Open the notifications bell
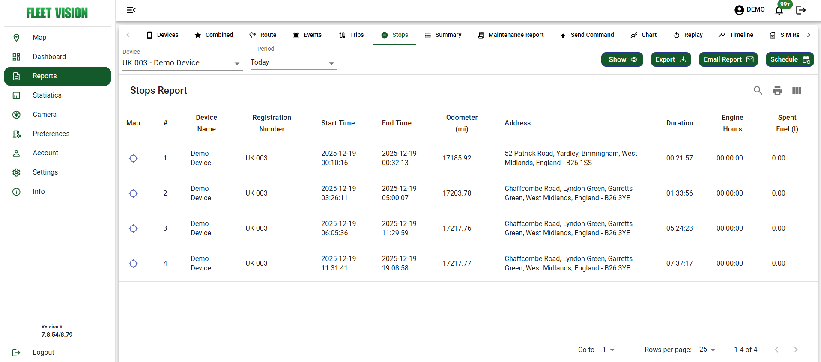821x362 pixels. click(779, 10)
